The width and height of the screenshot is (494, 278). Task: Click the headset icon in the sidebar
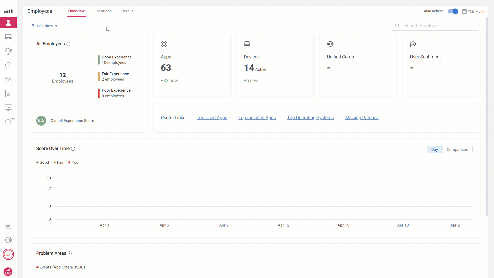coord(8,51)
